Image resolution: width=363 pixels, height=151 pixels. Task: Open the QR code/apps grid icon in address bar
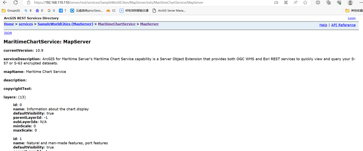pos(286,3)
